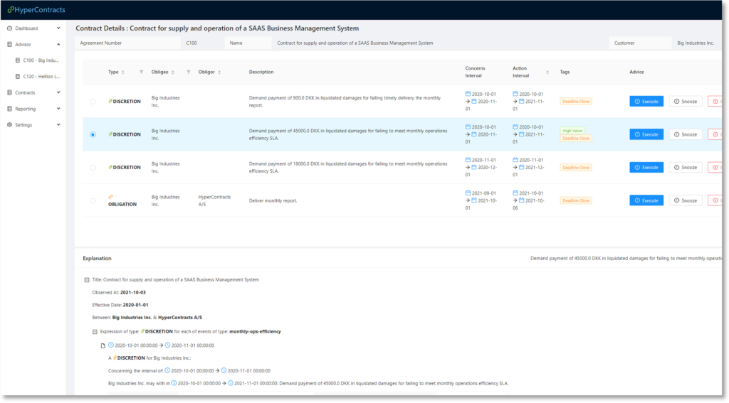Sort by Obligee column arrows
This screenshot has width=729, height=403.
point(173,72)
